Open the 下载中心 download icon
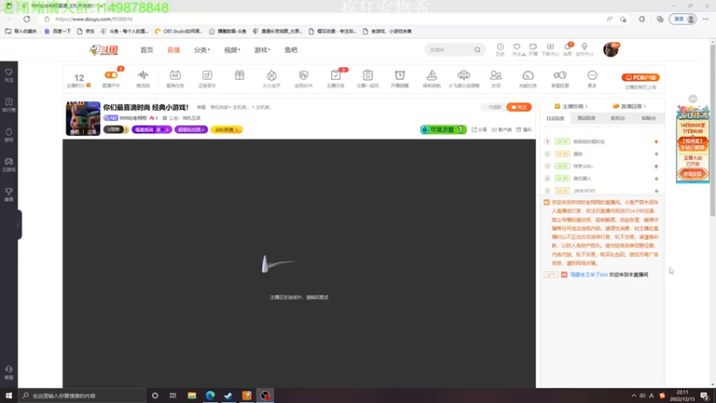 pos(550,47)
